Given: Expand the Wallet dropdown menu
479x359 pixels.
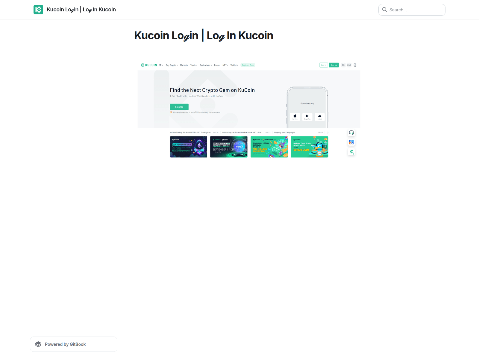Looking at the screenshot, I should 234,65.
